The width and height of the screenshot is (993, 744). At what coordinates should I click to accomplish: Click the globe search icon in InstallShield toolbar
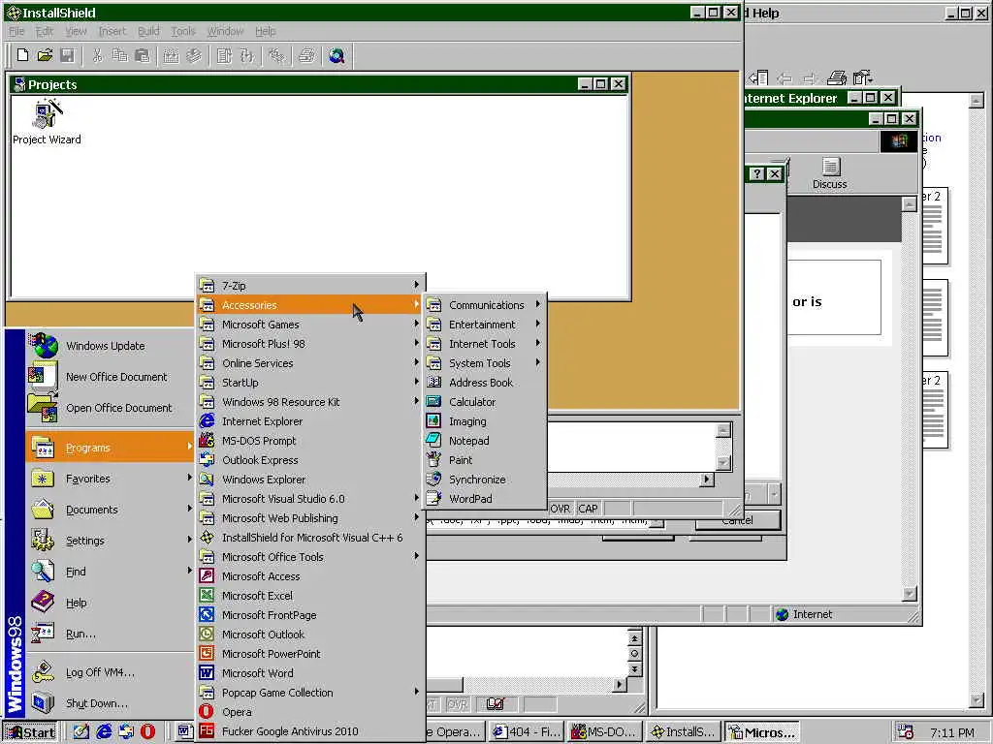(336, 55)
